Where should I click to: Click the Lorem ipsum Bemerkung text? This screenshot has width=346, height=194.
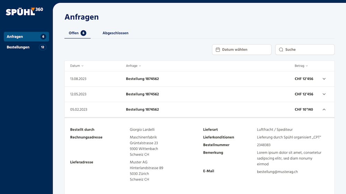point(289,158)
